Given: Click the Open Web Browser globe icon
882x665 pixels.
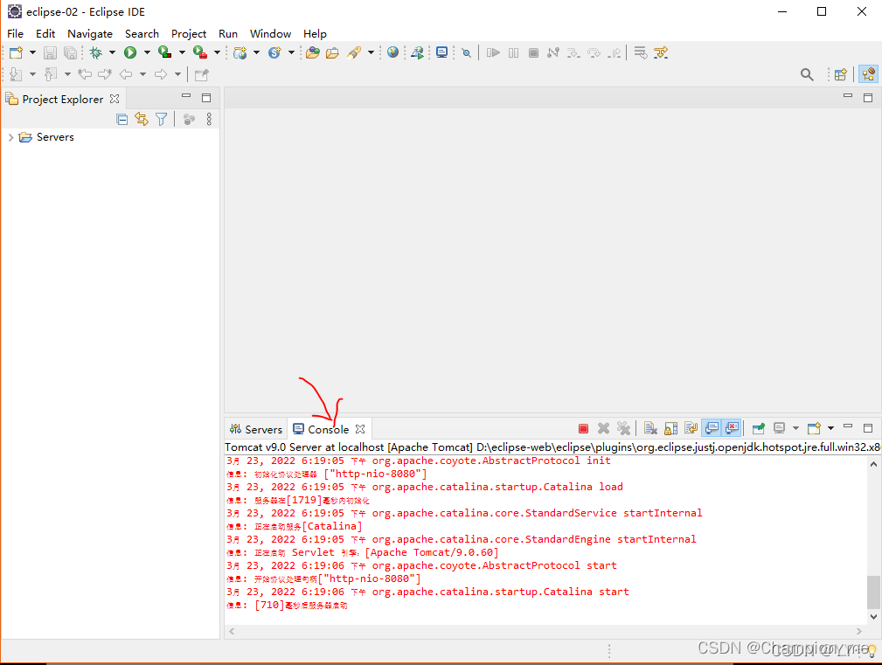Looking at the screenshot, I should [392, 52].
